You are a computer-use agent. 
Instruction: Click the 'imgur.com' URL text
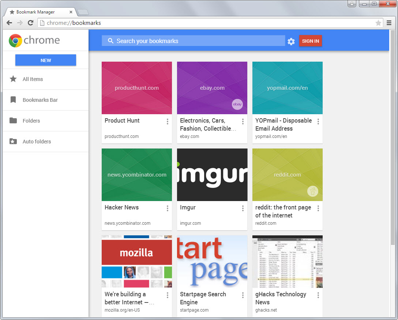click(x=190, y=223)
